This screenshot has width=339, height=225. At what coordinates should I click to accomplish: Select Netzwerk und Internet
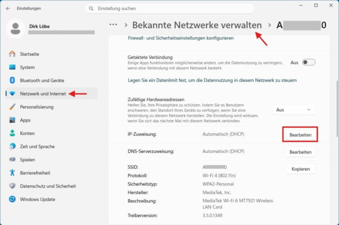pyautogui.click(x=51, y=94)
